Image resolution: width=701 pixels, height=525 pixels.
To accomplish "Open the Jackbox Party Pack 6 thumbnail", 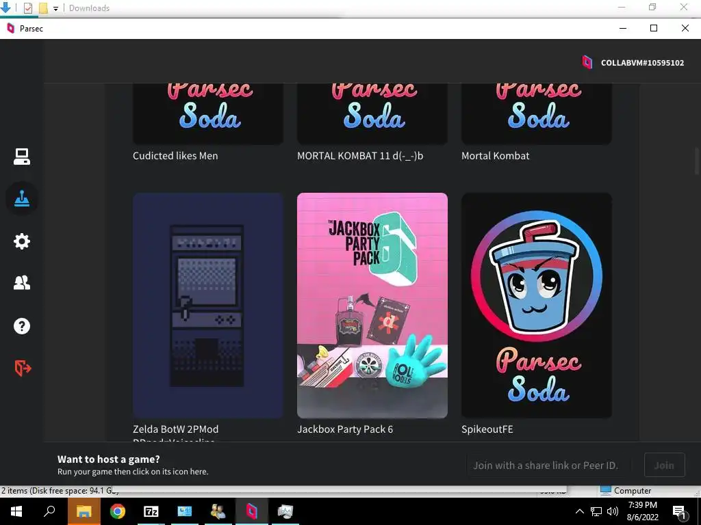I will pyautogui.click(x=372, y=306).
